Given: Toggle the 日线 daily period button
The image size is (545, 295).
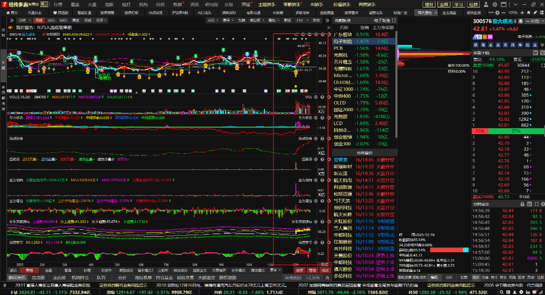Looking at the screenshot, I should pos(38,20).
